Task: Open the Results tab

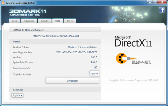Action: [45, 21]
